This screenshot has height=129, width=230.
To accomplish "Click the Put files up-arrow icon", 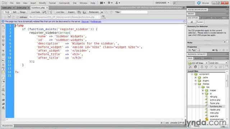I will 206,67.
